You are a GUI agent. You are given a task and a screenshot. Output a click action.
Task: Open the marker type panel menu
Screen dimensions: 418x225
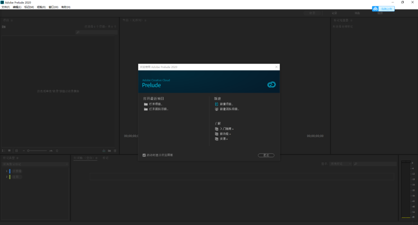point(17,158)
